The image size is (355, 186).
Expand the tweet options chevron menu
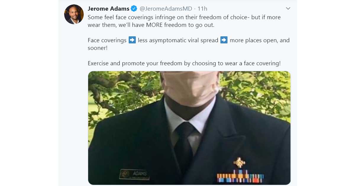point(288,8)
